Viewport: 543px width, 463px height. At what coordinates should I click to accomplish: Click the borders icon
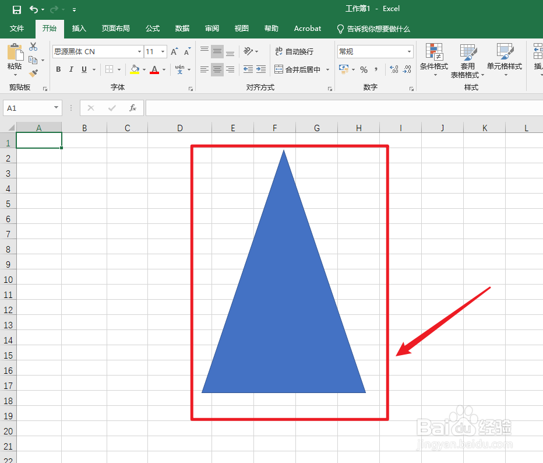pyautogui.click(x=109, y=69)
